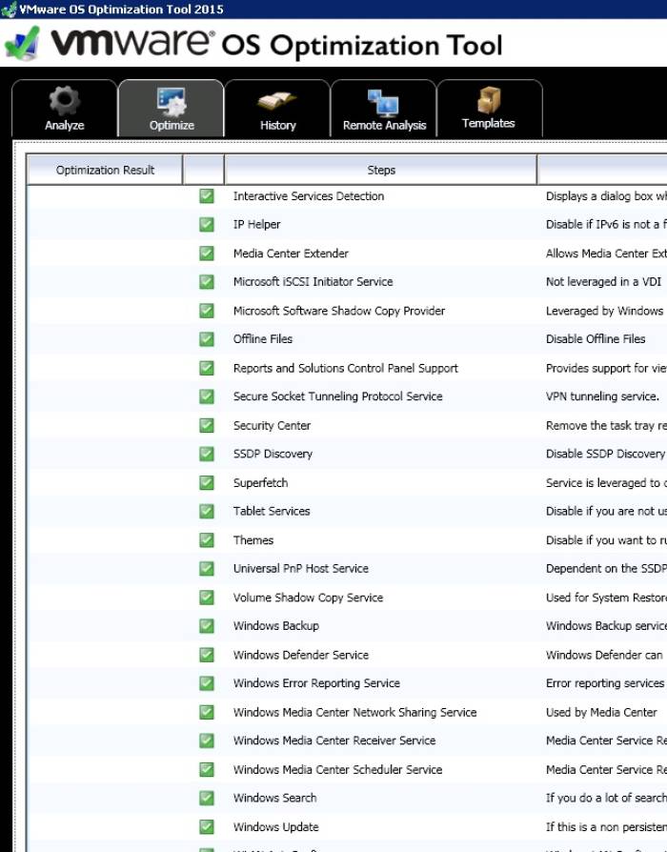Select the 'IP Helper' step text

click(x=256, y=224)
